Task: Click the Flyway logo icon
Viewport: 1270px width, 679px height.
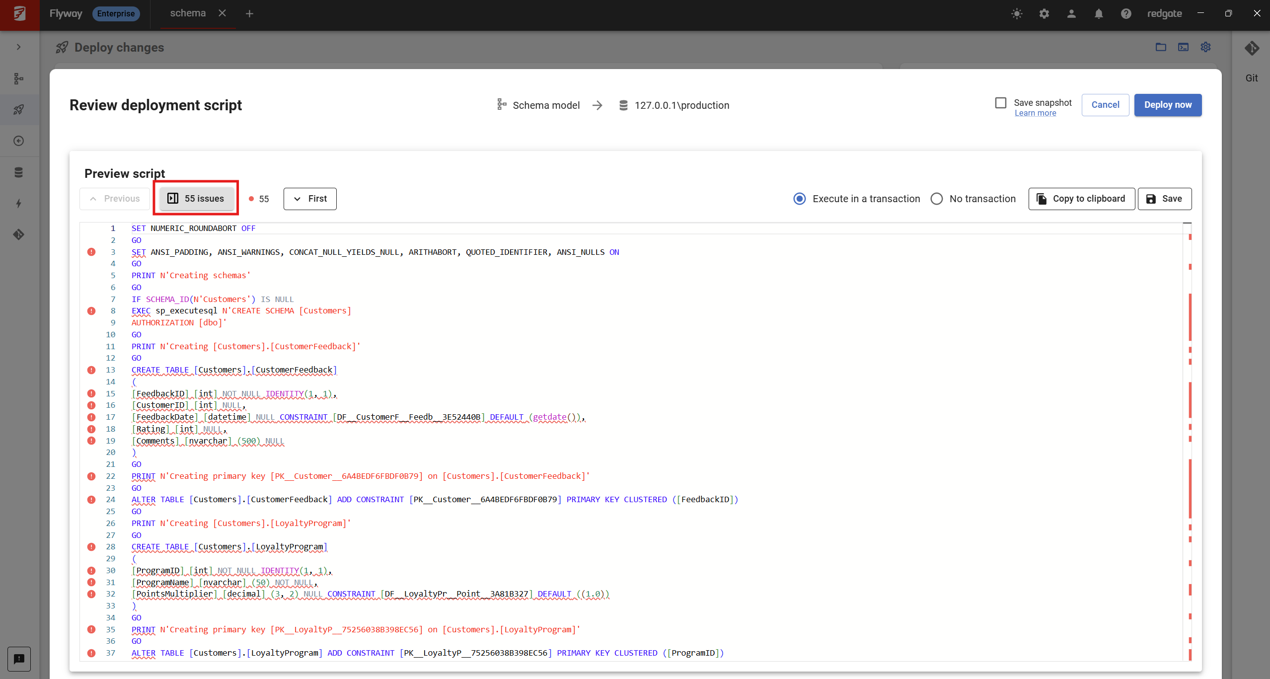Action: click(x=19, y=14)
